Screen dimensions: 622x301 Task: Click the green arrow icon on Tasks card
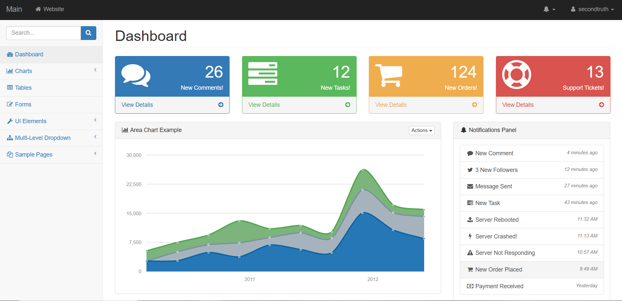[348, 105]
